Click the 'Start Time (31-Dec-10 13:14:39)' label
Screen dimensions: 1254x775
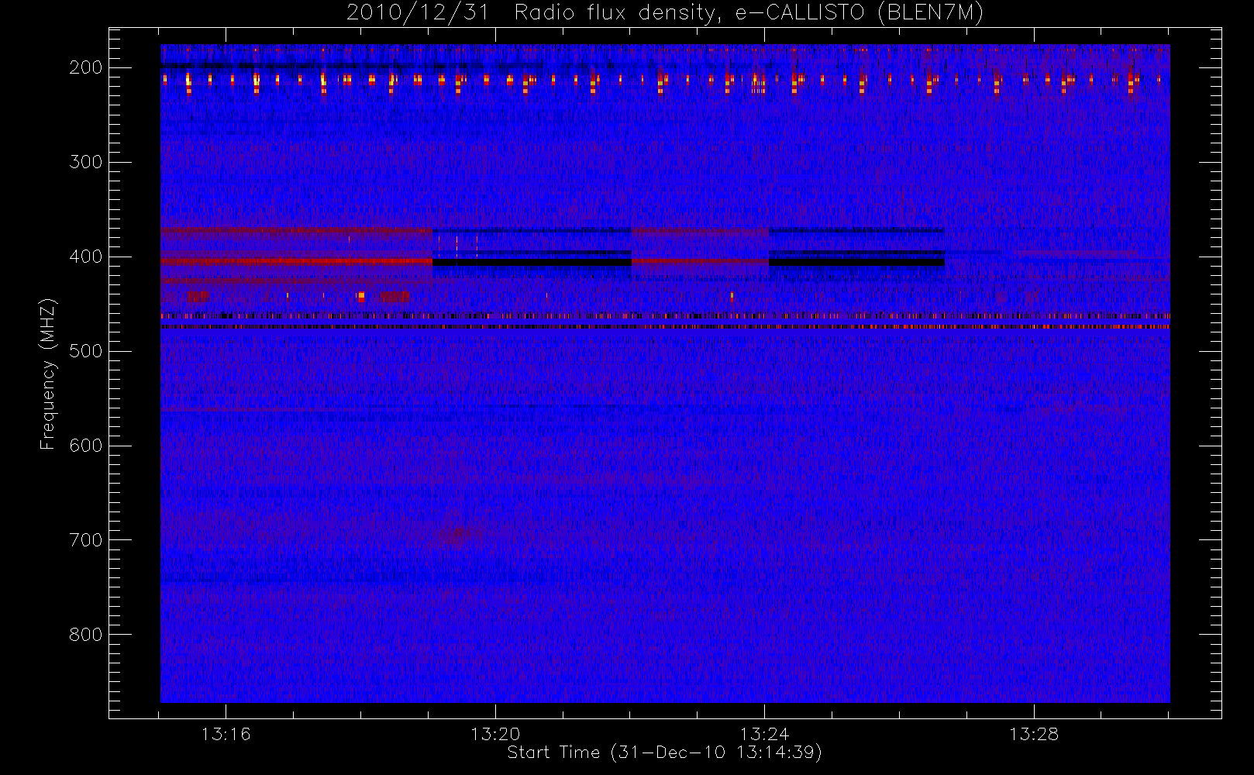pos(664,753)
